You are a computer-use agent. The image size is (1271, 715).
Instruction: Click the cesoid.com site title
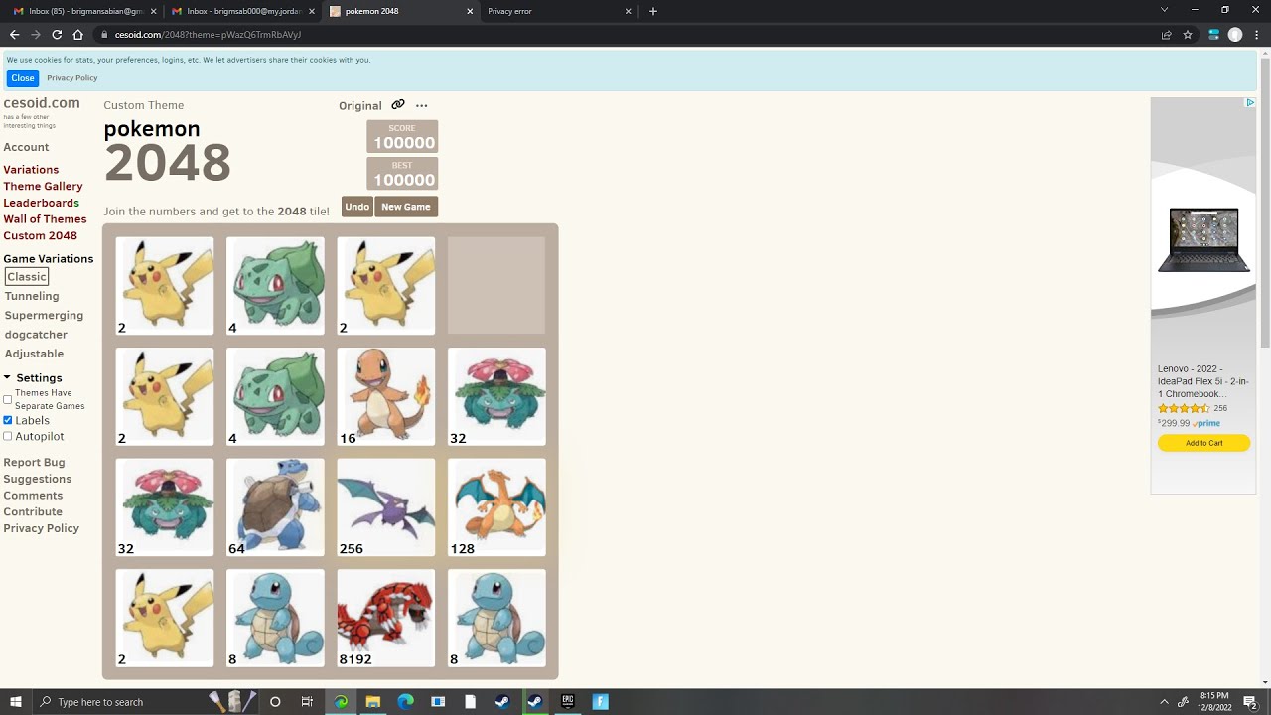[x=42, y=103]
